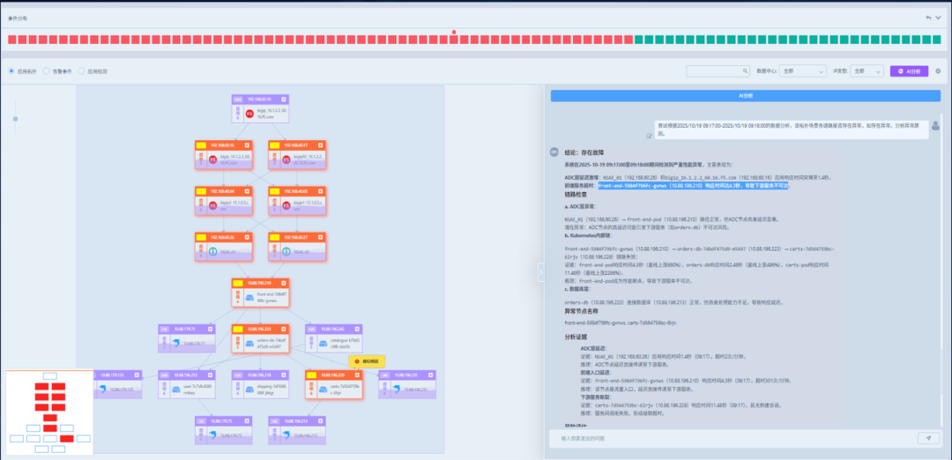The image size is (952, 460).
Task: Click the orders-db pod icon in 10.88.196.223
Action: click(x=249, y=343)
